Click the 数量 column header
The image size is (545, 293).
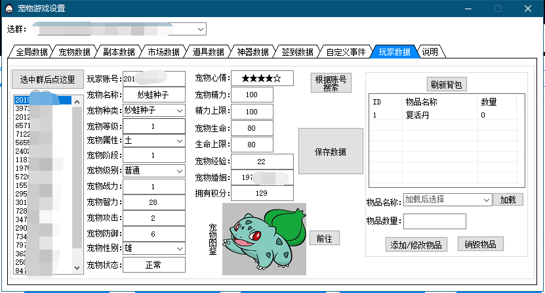[x=497, y=102]
